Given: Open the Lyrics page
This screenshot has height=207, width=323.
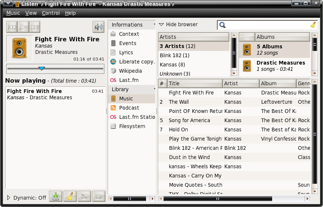Looking at the screenshot, I should tap(132, 52).
